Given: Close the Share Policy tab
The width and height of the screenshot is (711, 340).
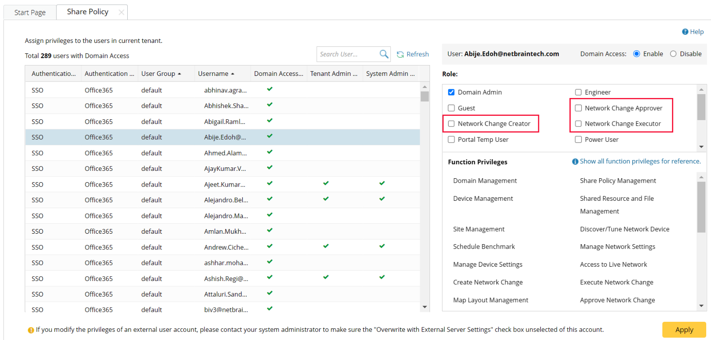Looking at the screenshot, I should [x=122, y=13].
